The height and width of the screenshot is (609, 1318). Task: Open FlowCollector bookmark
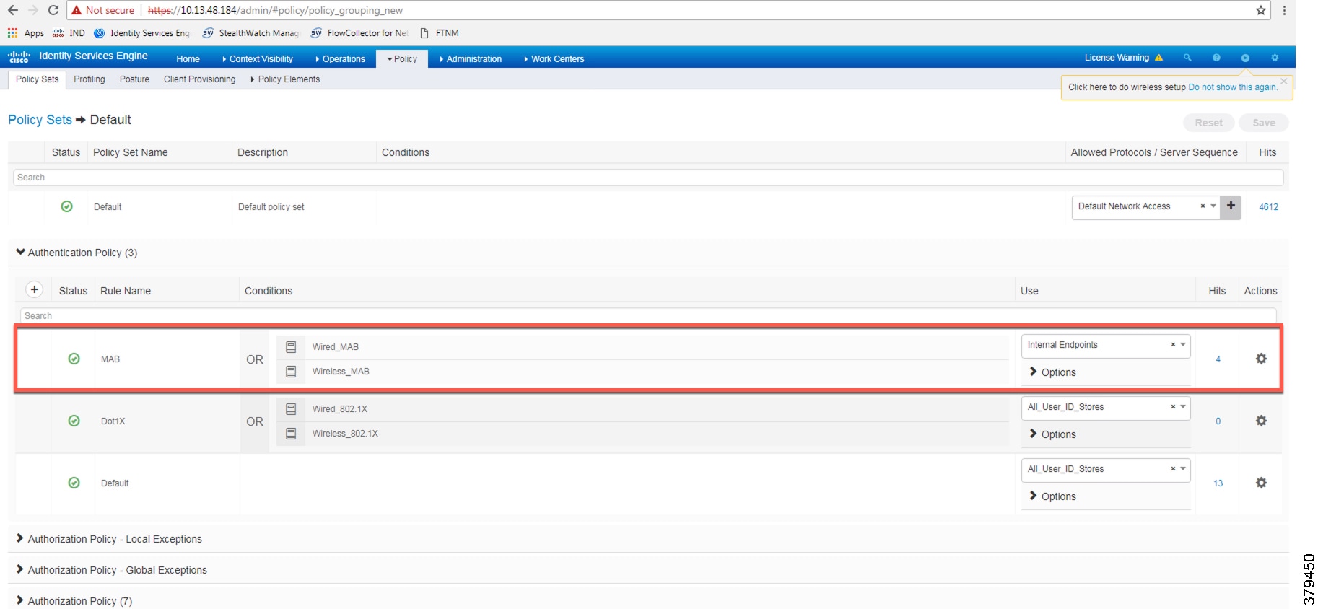[359, 33]
